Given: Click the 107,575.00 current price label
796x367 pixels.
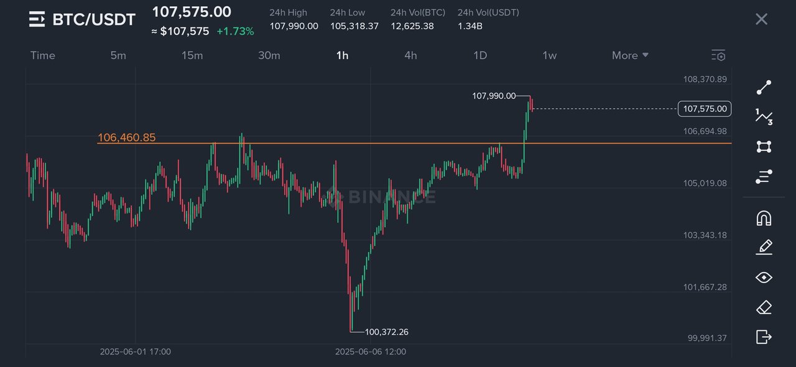Looking at the screenshot, I should pyautogui.click(x=705, y=109).
